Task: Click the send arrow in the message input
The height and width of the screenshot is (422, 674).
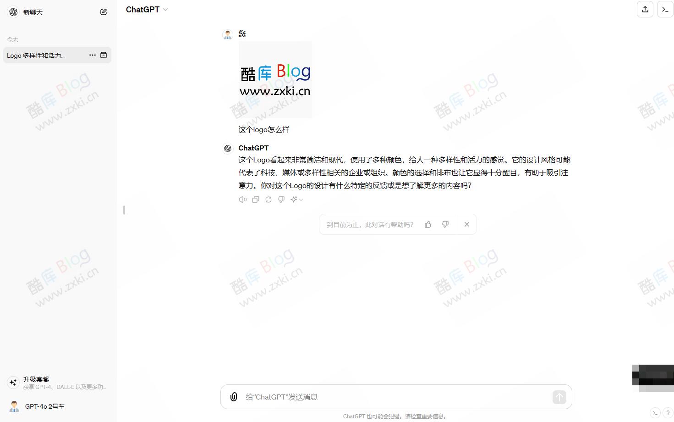Action: click(559, 397)
